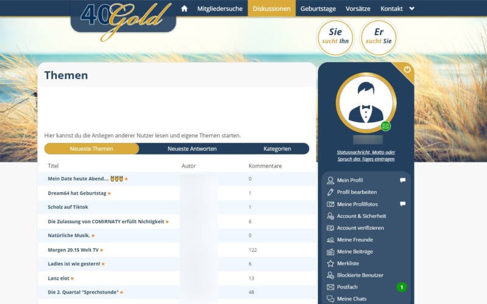Open Meine Chats in the sidebar
Screen dimensions: 487x304
[352, 299]
